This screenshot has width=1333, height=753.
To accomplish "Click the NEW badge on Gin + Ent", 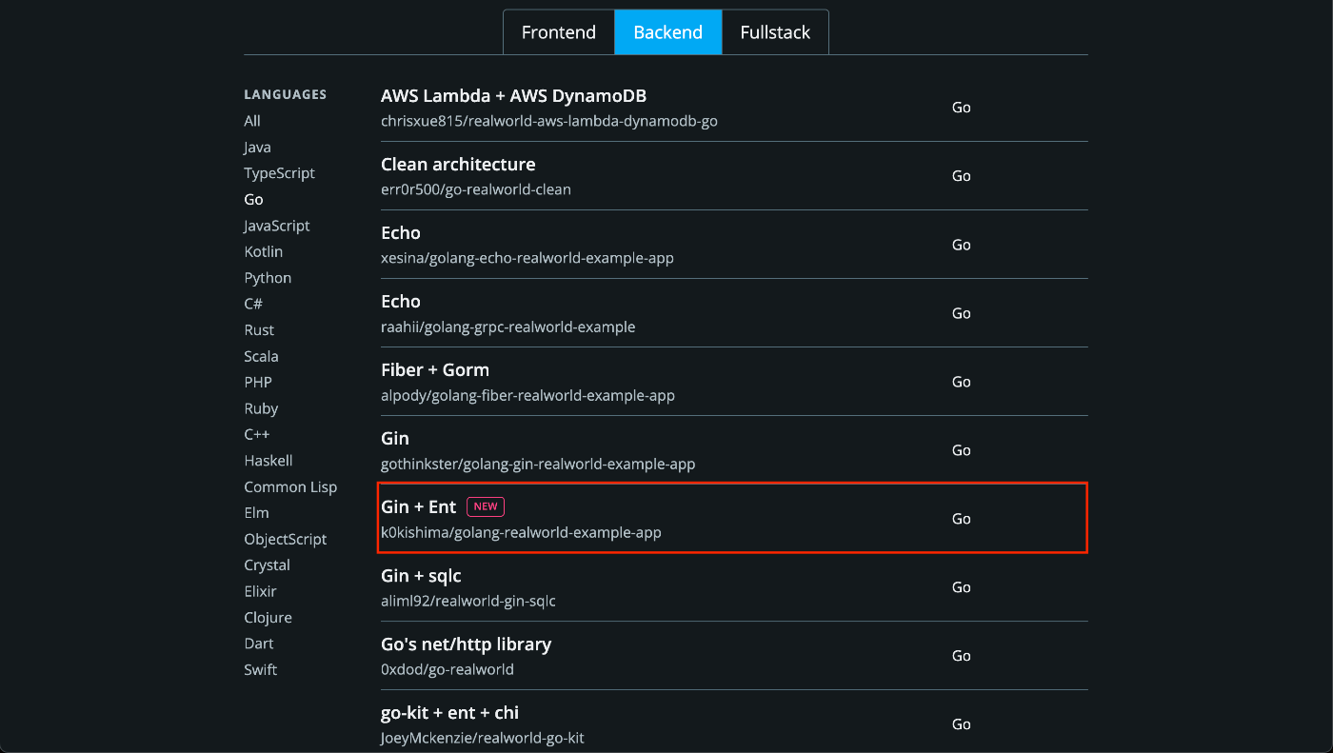I will [x=486, y=506].
